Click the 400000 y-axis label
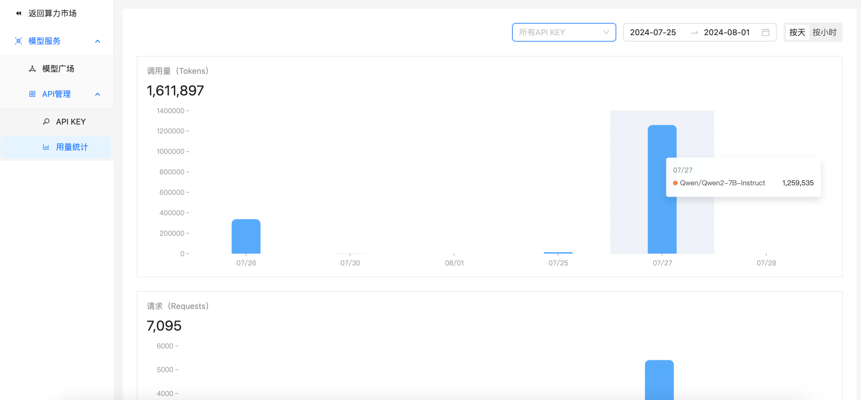This screenshot has width=861, height=400. tap(172, 213)
